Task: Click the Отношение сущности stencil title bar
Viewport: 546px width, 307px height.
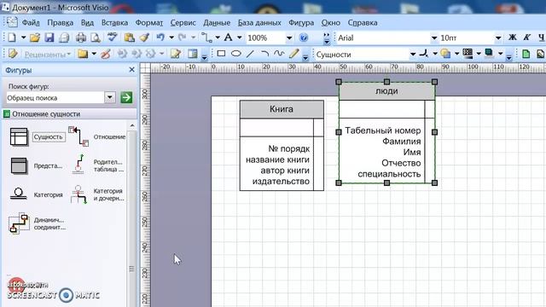Action: 69,113
